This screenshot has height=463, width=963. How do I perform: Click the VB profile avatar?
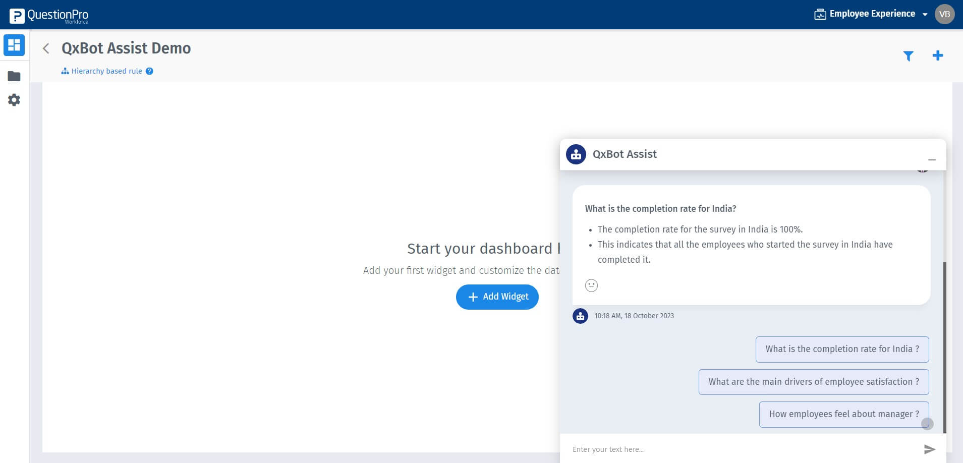point(945,14)
